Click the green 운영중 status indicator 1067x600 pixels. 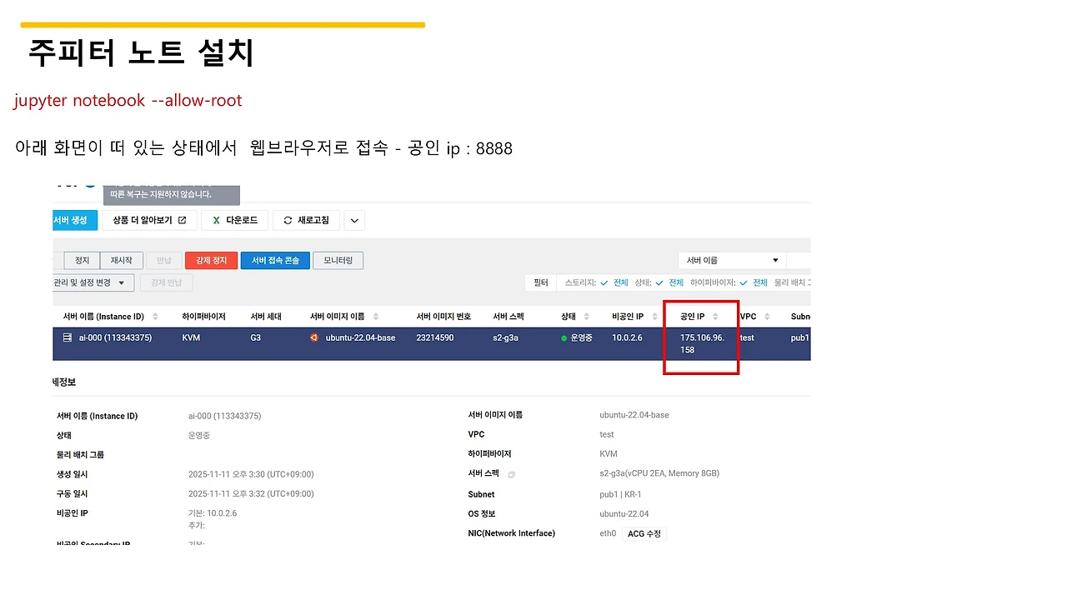tap(564, 337)
